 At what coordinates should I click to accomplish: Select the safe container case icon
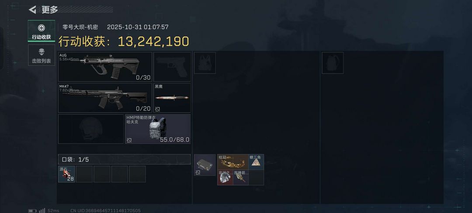tap(205, 165)
